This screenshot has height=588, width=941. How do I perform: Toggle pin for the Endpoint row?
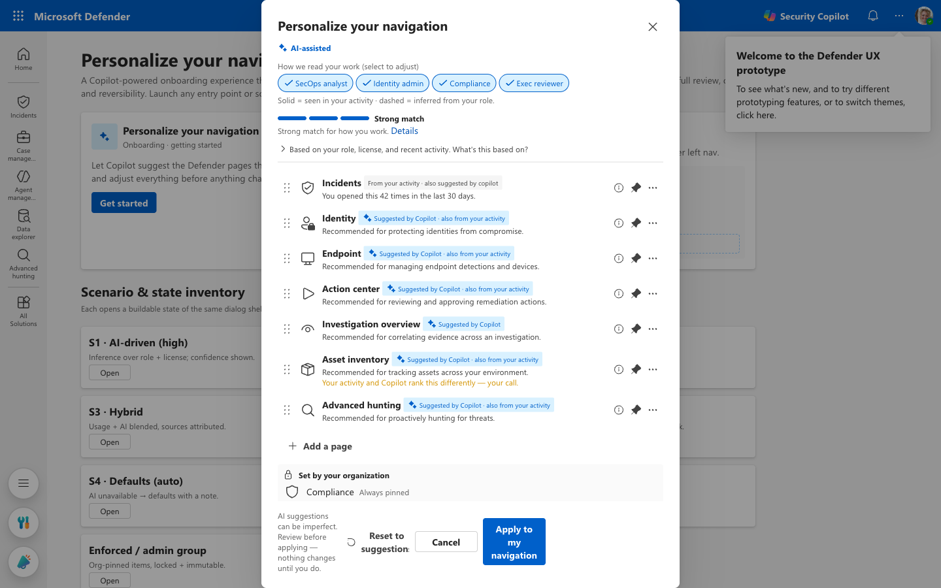click(x=636, y=258)
